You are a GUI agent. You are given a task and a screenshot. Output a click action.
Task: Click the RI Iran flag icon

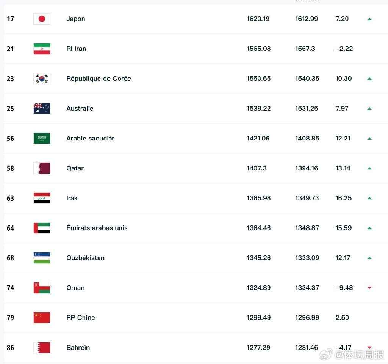point(42,49)
